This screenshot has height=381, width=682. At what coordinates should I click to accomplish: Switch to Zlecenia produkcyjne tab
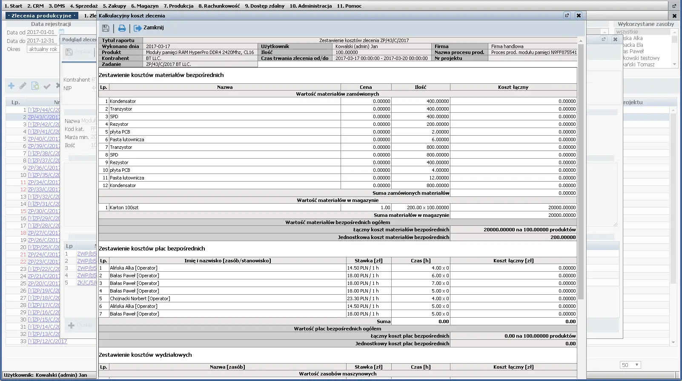pos(41,16)
